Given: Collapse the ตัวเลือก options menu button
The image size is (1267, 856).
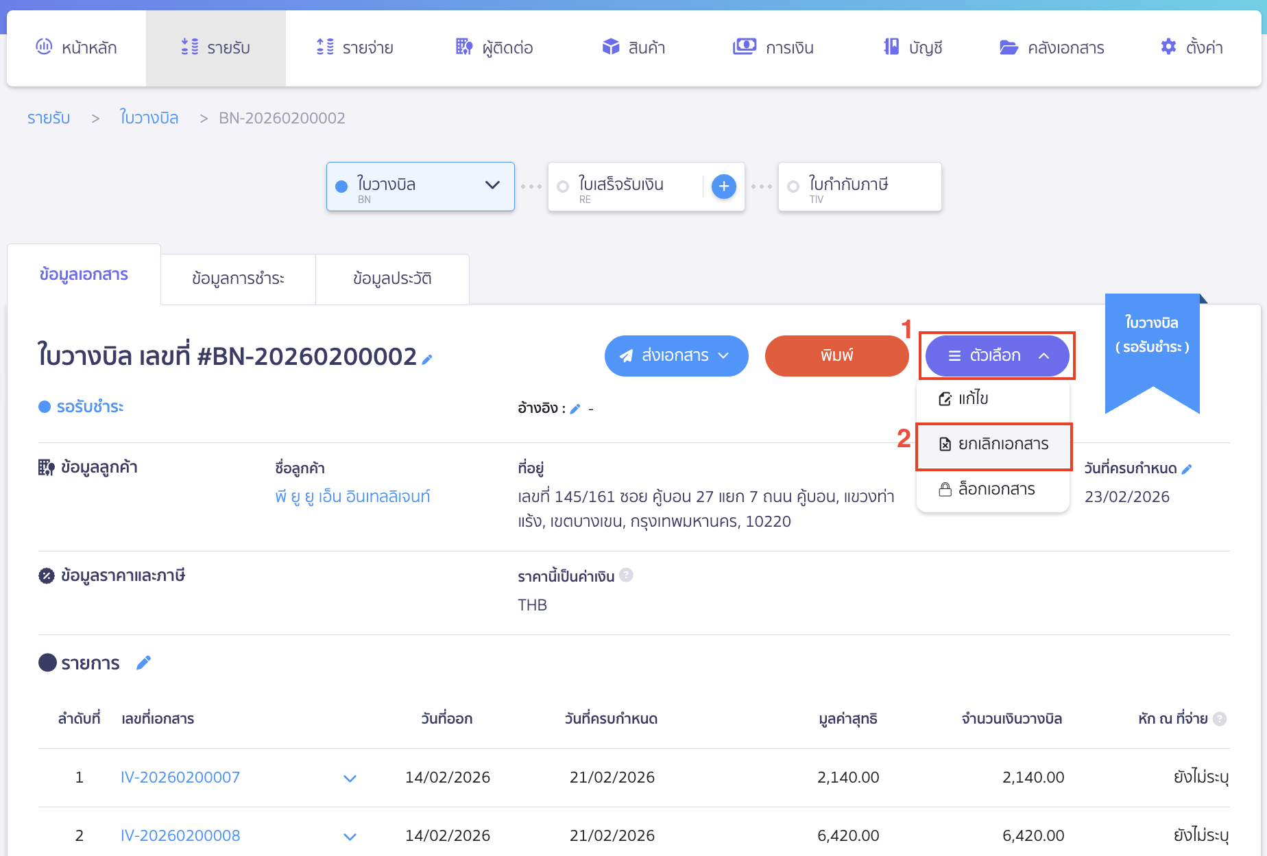Looking at the screenshot, I should pos(997,355).
